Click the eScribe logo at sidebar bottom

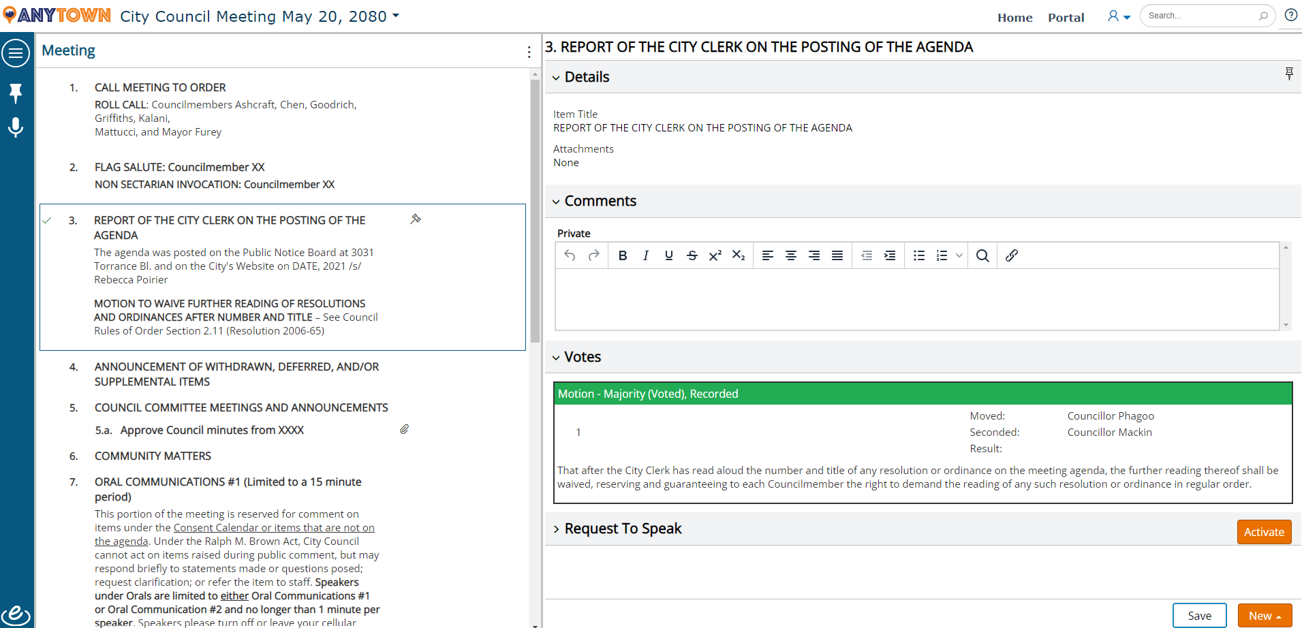pyautogui.click(x=16, y=614)
